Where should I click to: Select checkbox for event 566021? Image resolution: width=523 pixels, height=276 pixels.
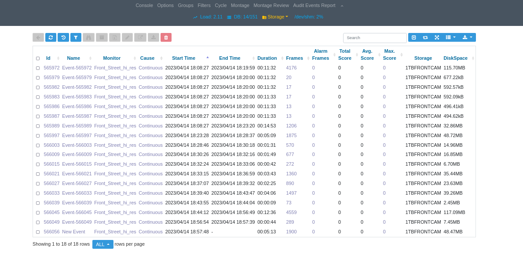pos(38,174)
